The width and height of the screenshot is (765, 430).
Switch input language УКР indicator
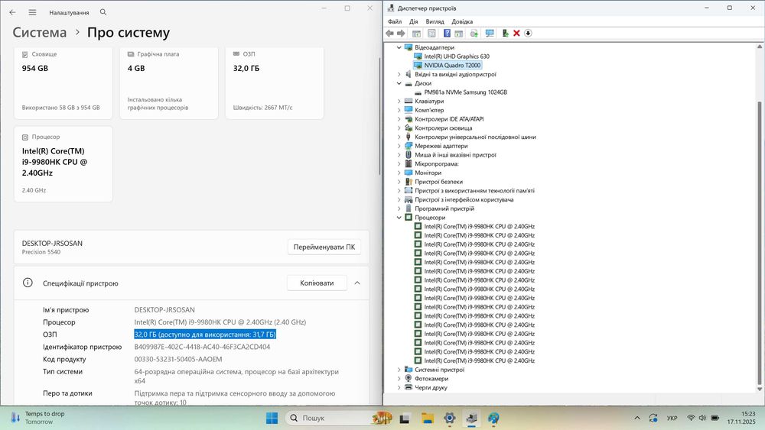[x=672, y=418]
